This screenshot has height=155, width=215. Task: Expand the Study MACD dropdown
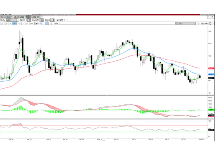17,20
